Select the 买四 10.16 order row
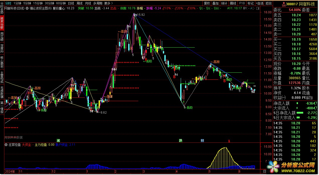The height and width of the screenshot is (175, 319). click(295, 54)
